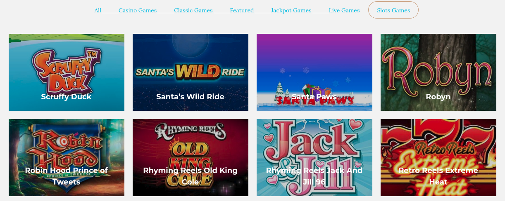
Task: Click the Robyn title caption
Action: click(438, 97)
